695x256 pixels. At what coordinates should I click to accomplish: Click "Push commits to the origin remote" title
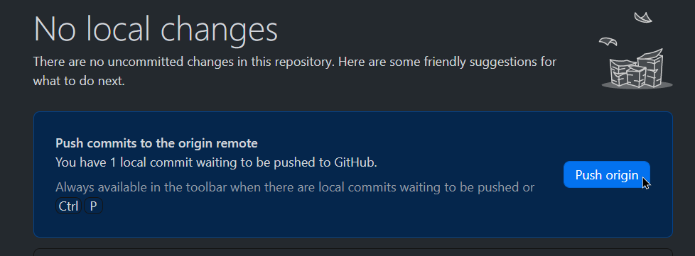(x=156, y=143)
